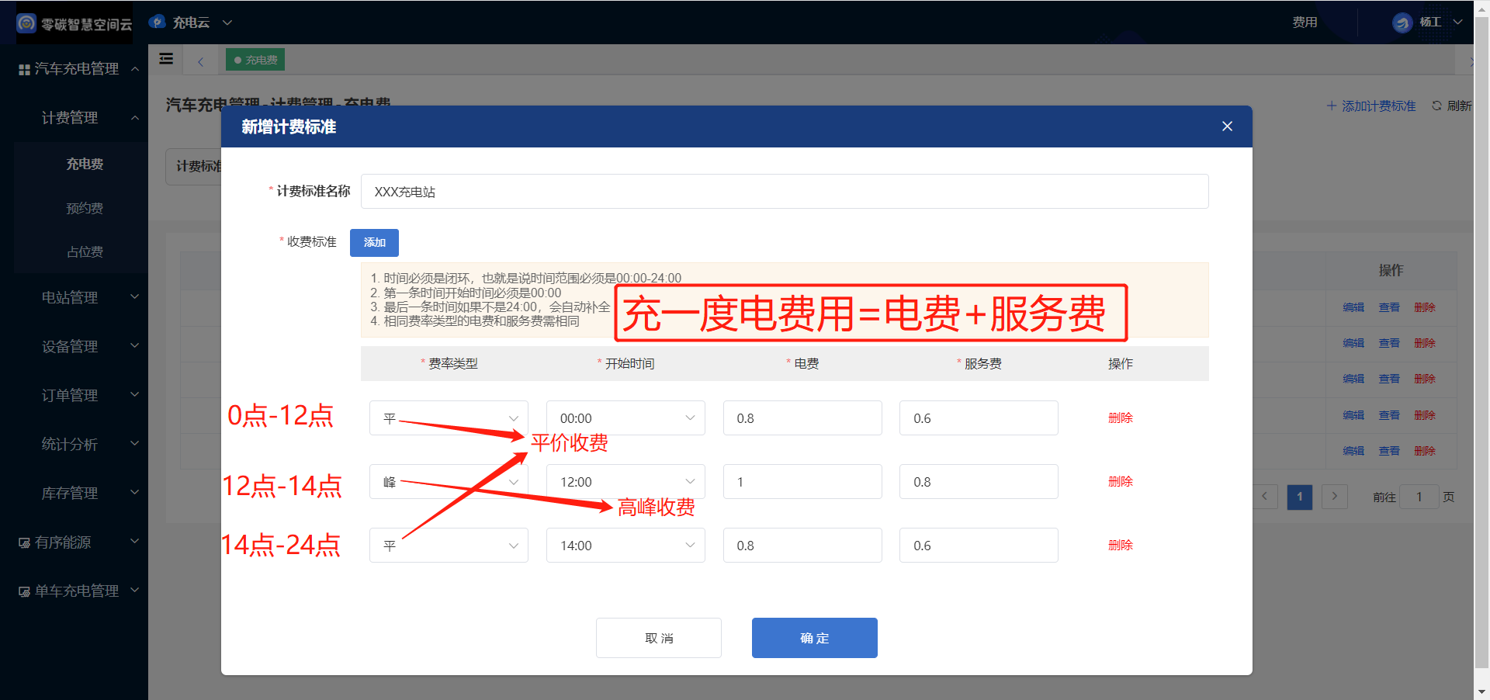Viewport: 1490px width, 700px height.
Task: Click the 电费 field with value 1
Action: (802, 481)
